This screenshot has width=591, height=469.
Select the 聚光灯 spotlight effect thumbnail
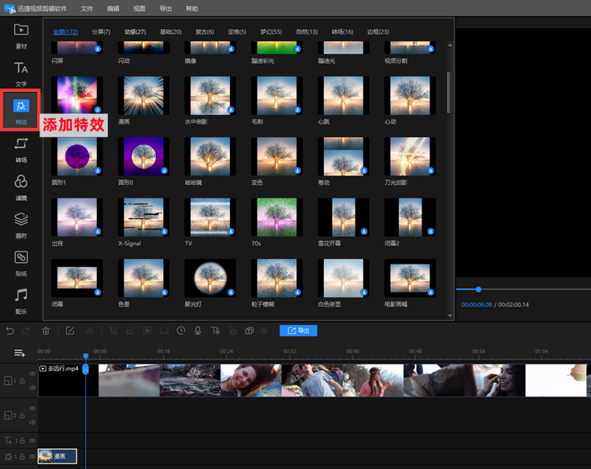209,278
